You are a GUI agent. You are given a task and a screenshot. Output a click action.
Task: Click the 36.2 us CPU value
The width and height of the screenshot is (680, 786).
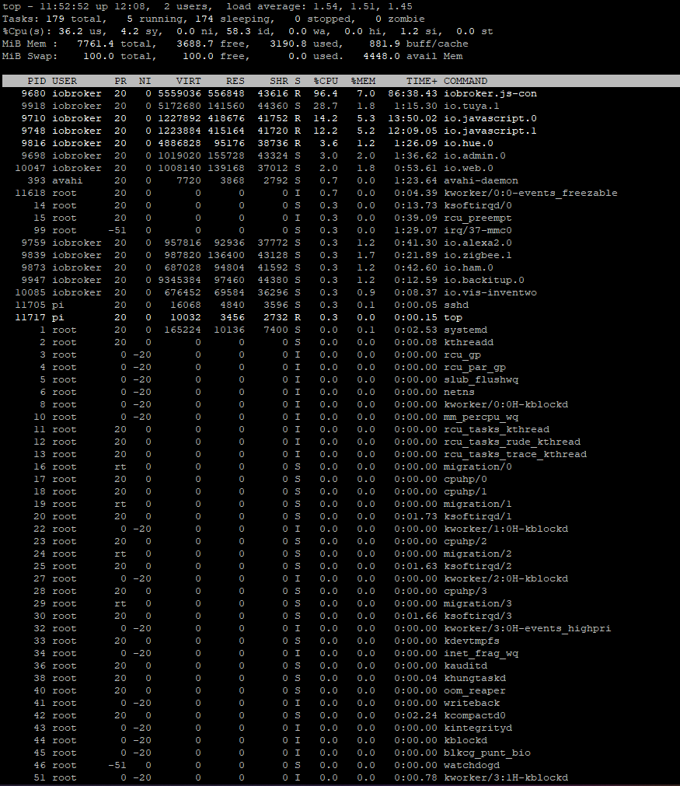point(71,32)
